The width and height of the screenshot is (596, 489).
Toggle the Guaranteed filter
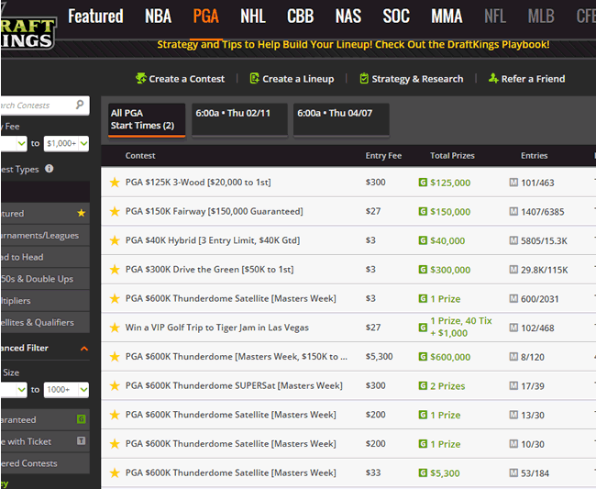(x=45, y=419)
